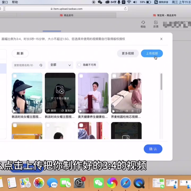Screen dimensions: 191x191
Task: Click the battery 59% indicator
Action: [x=145, y=2]
